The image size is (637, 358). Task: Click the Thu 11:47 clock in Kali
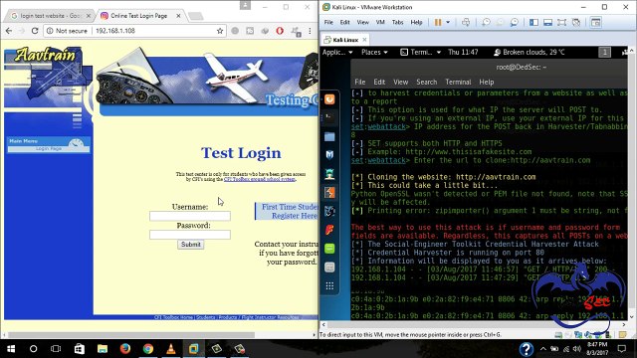[x=463, y=53]
